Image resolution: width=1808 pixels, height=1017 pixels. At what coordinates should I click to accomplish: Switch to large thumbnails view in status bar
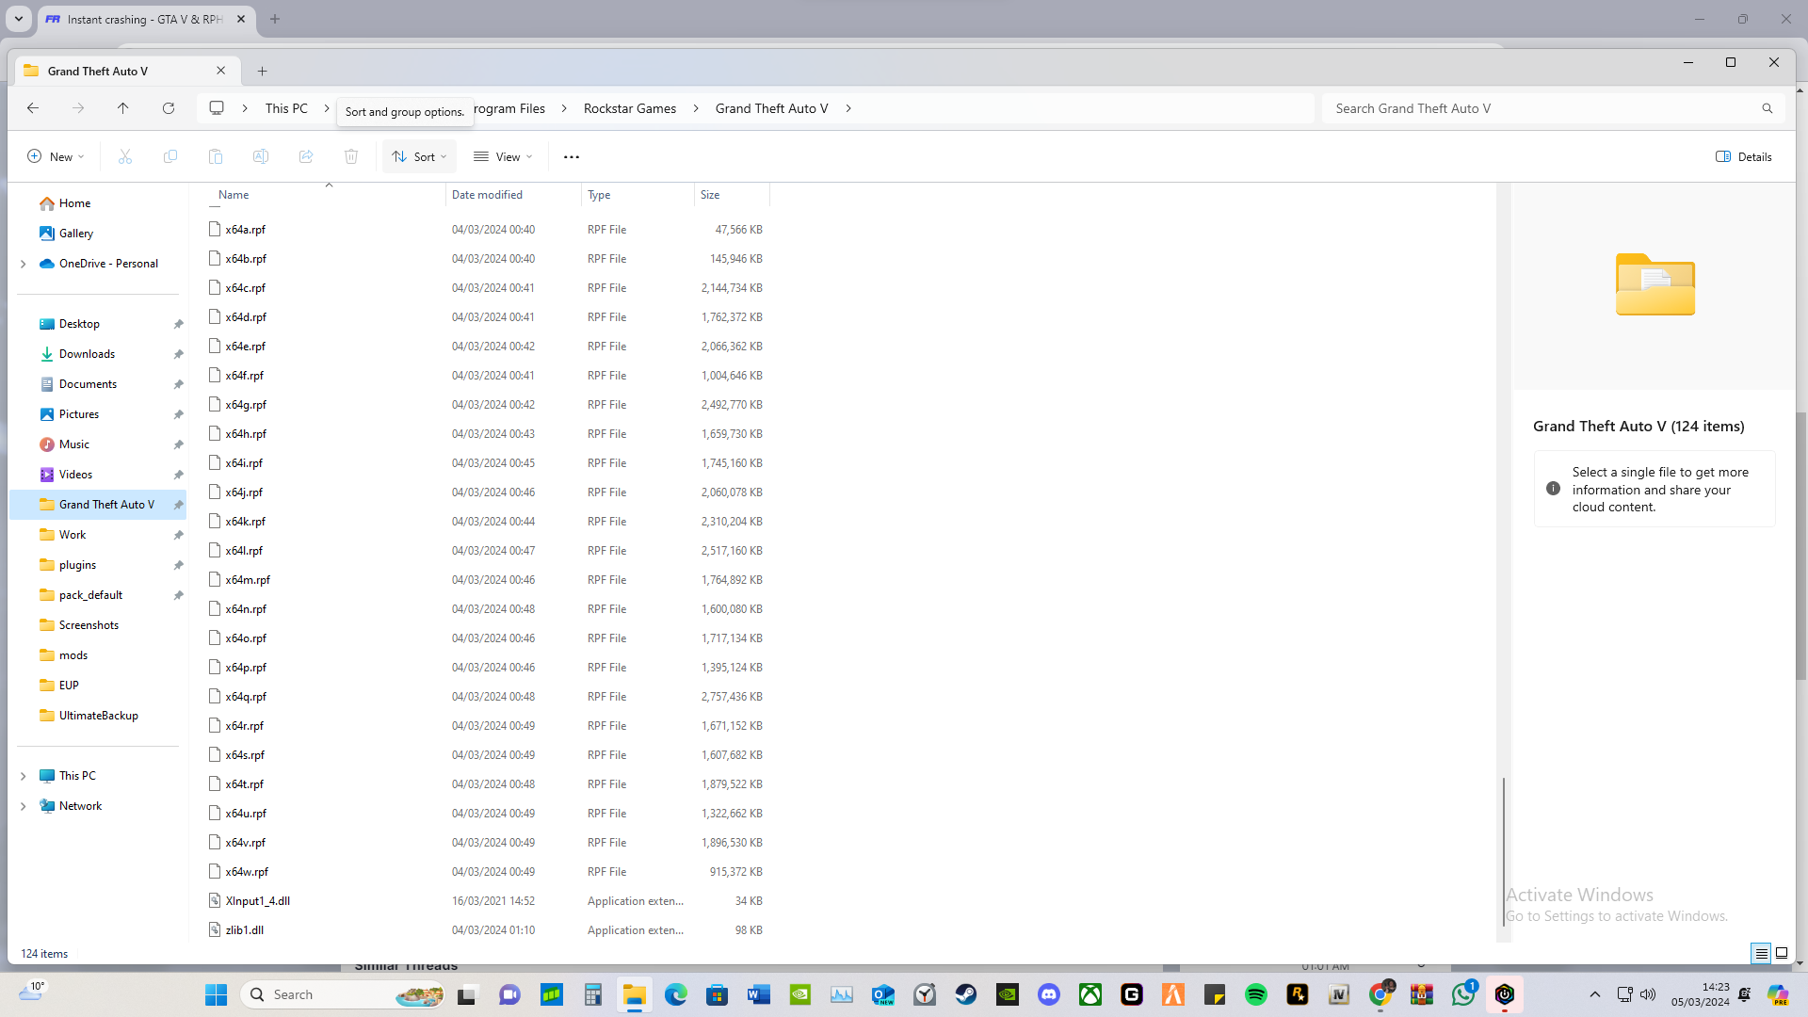tap(1782, 953)
